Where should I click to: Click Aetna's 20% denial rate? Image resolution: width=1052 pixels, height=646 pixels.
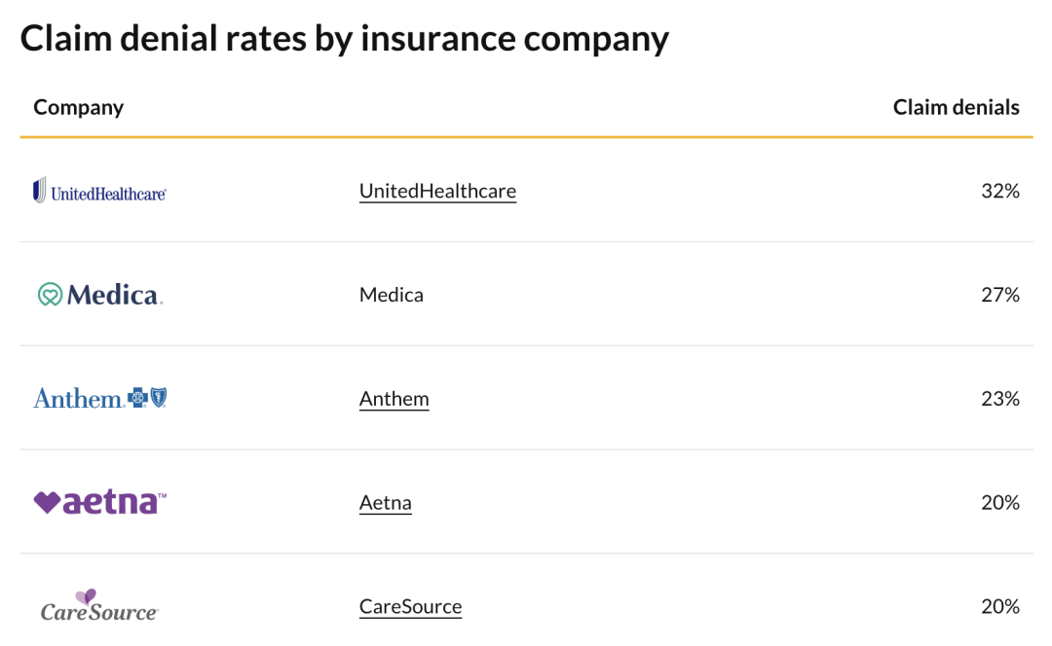click(999, 503)
